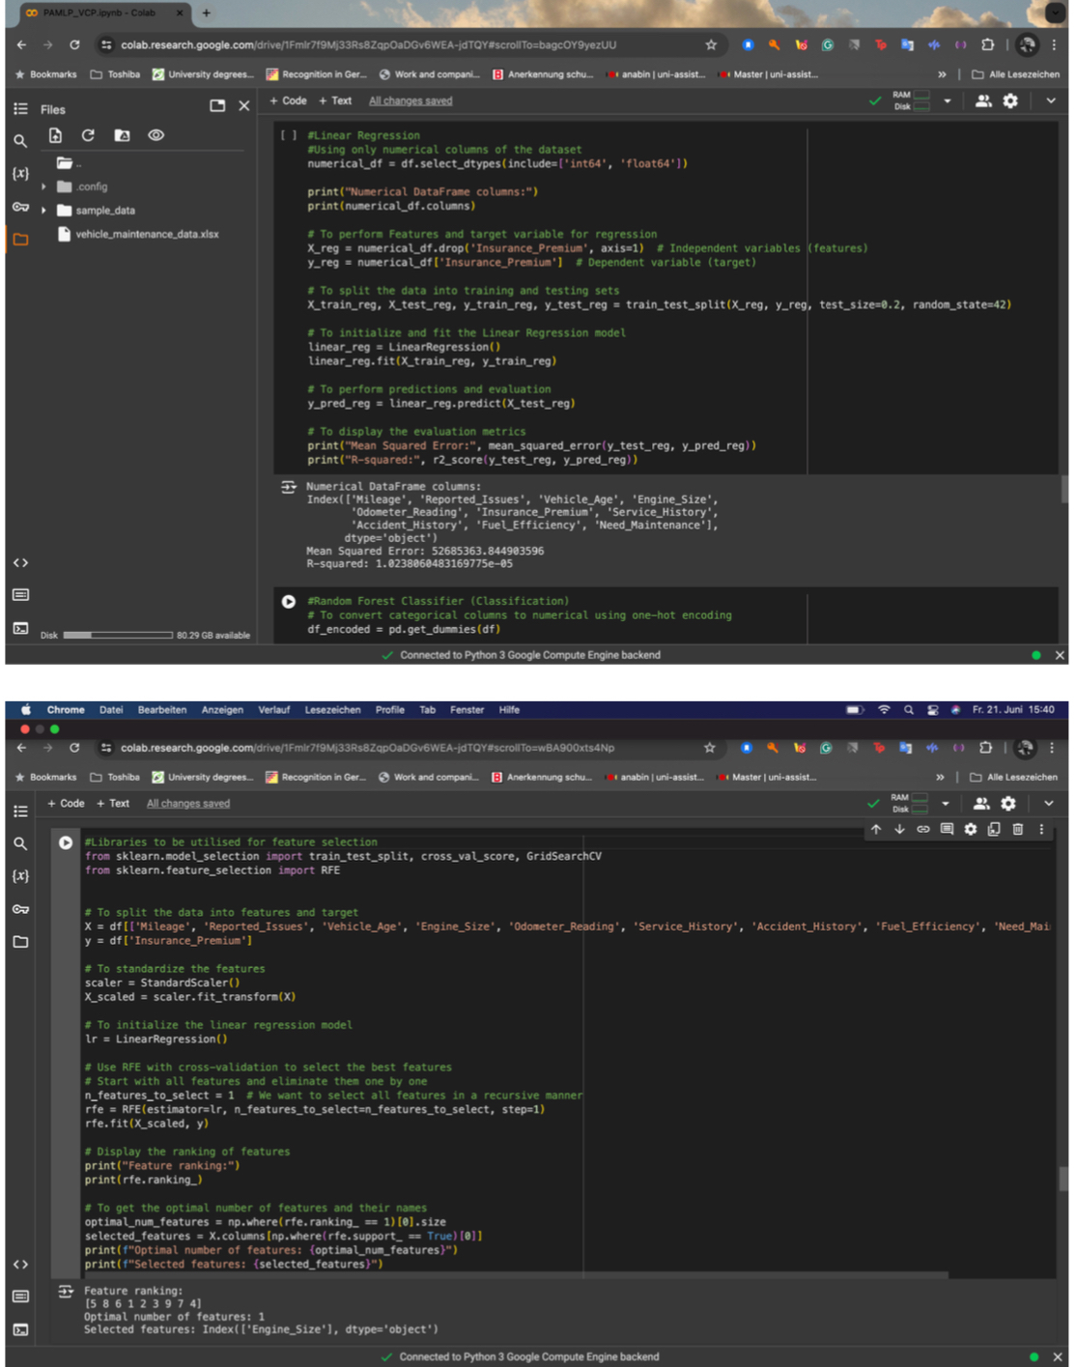Click Disk usage bar in Files panel
The height and width of the screenshot is (1367, 1076).
pos(118,636)
